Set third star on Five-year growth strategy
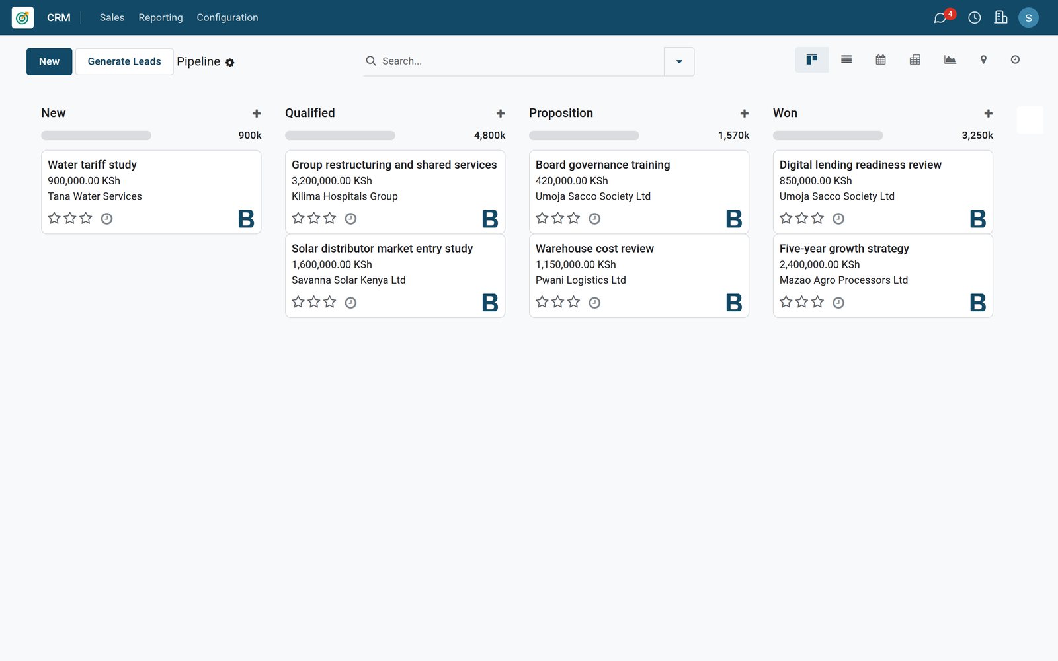Screen dimensions: 1058x661 pos(818,302)
